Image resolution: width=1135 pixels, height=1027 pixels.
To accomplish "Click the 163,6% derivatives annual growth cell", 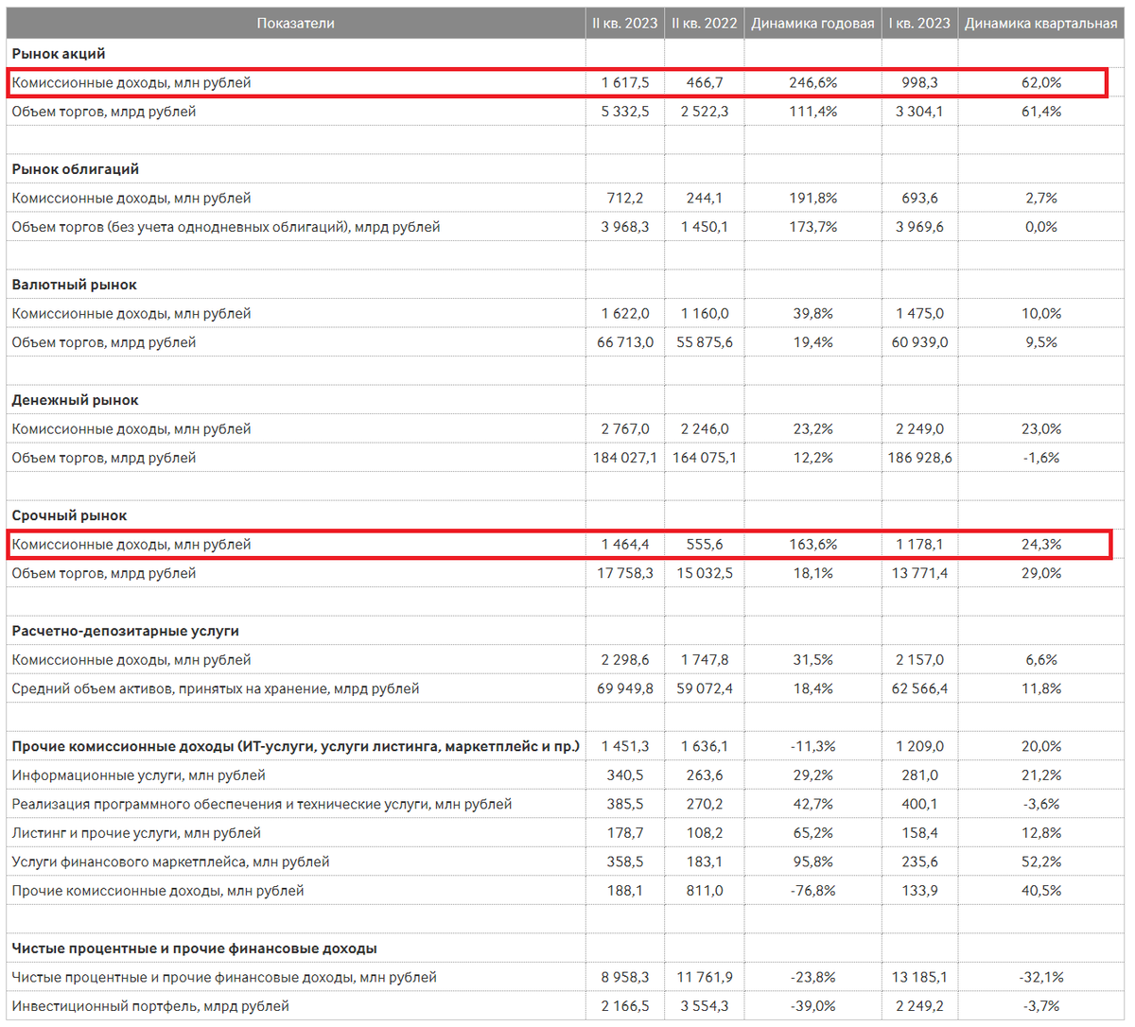I will click(x=813, y=545).
